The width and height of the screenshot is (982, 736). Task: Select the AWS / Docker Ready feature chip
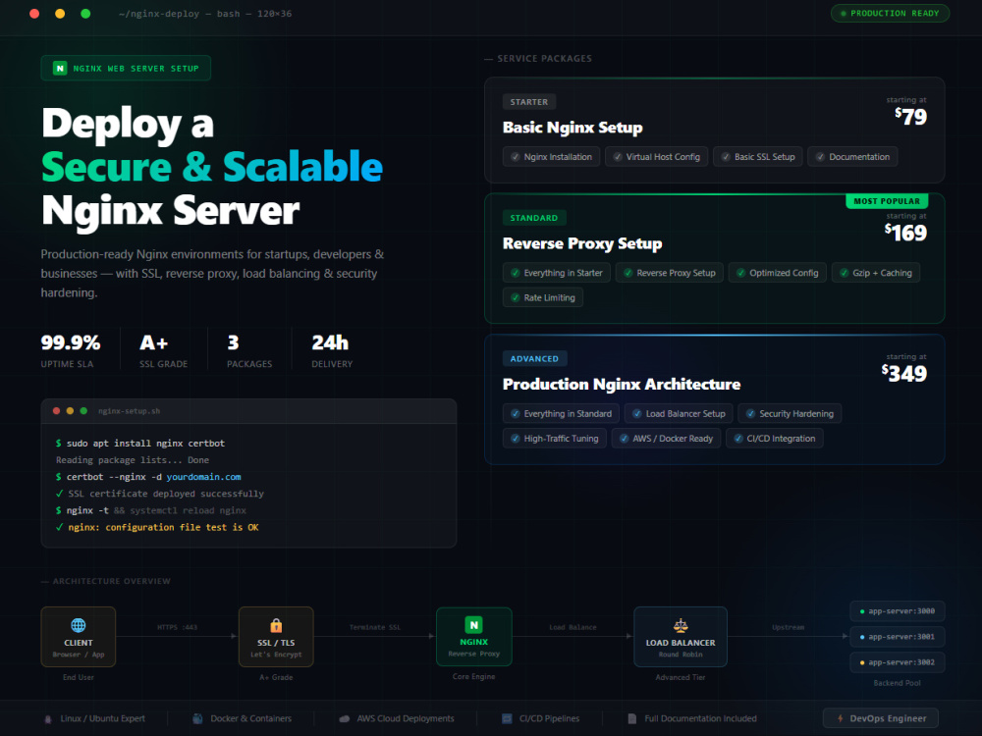(x=667, y=439)
